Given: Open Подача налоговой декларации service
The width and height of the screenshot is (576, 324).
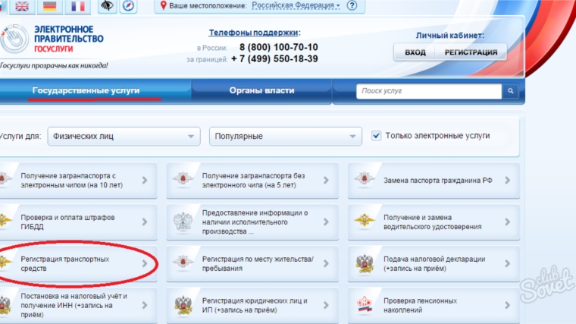Looking at the screenshot, I should (x=434, y=263).
